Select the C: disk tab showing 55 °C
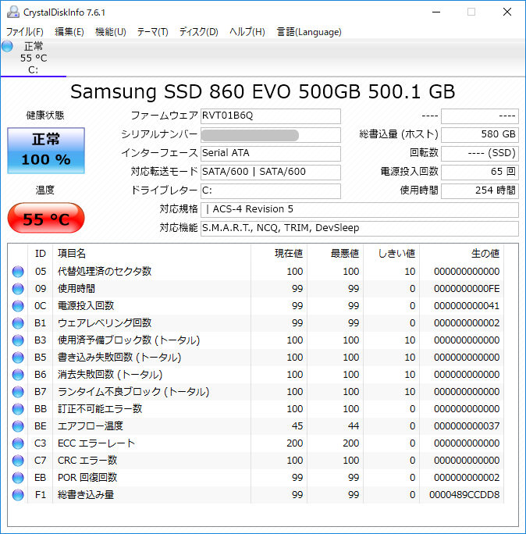Screen dimensions: 526x534 [34, 58]
